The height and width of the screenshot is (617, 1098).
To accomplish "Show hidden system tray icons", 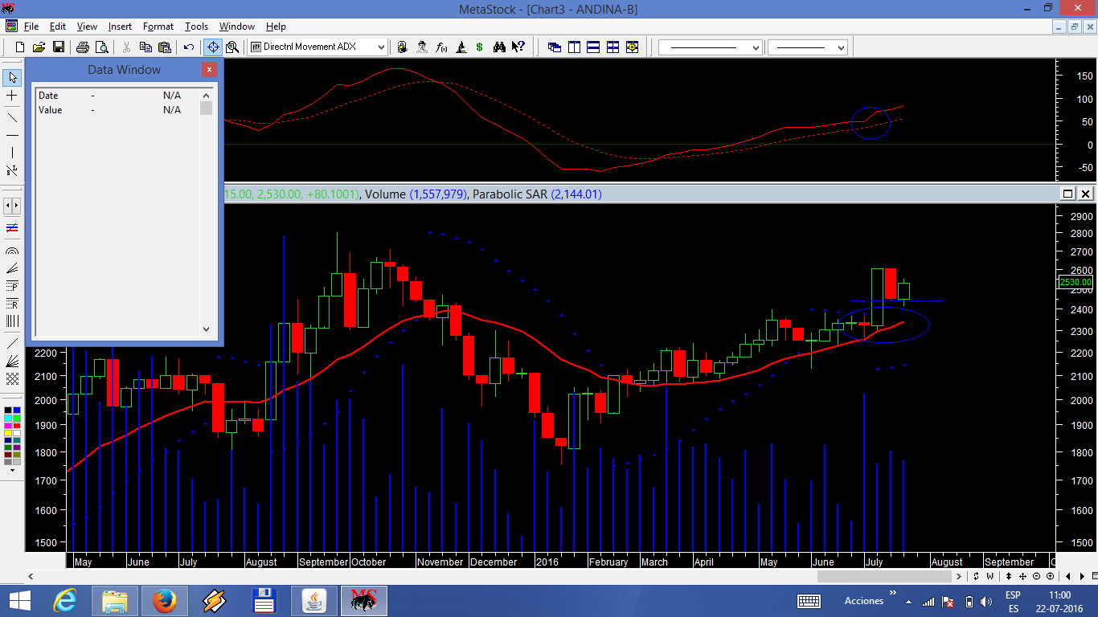I will point(908,602).
